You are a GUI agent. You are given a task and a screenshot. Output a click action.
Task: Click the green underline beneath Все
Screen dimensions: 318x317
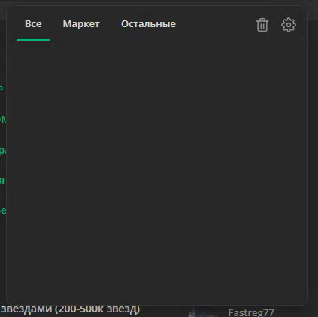click(x=33, y=40)
